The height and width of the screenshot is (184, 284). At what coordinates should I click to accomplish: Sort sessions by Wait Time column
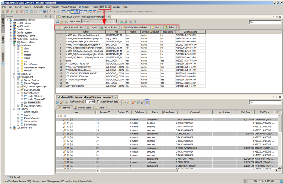[x=245, y=112]
